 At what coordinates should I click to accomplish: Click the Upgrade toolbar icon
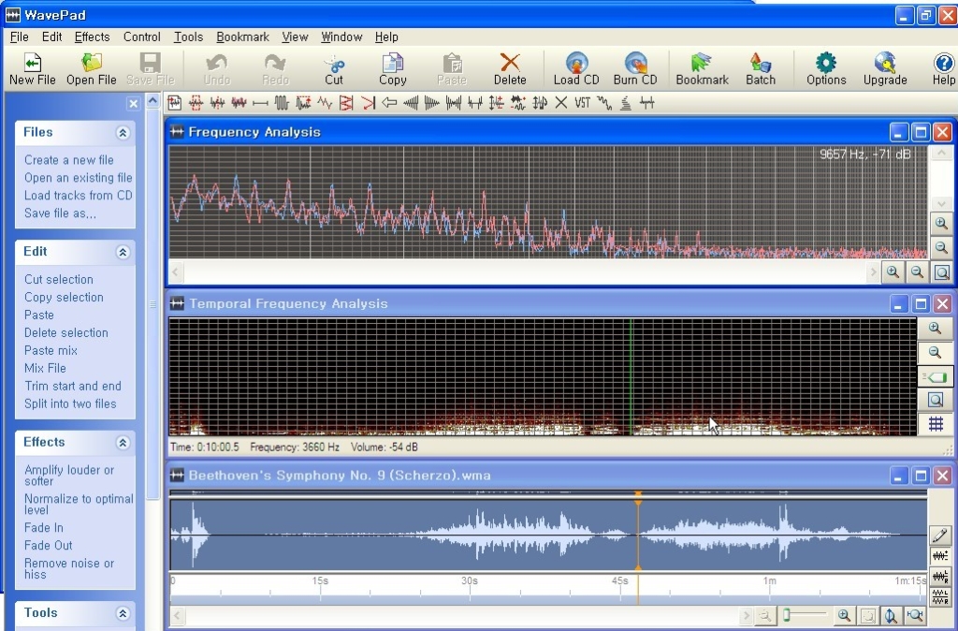(885, 68)
